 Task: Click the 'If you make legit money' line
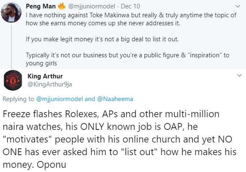point(102,39)
